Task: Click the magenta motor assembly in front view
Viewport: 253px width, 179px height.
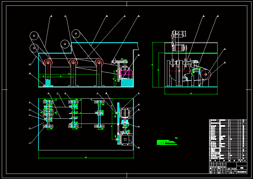Action: pos(125,71)
